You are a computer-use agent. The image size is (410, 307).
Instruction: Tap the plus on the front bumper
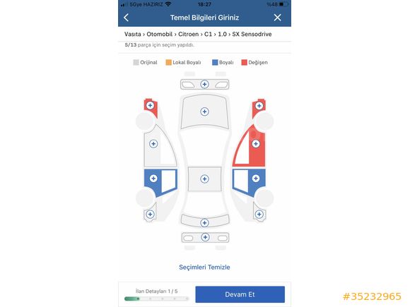204,84
